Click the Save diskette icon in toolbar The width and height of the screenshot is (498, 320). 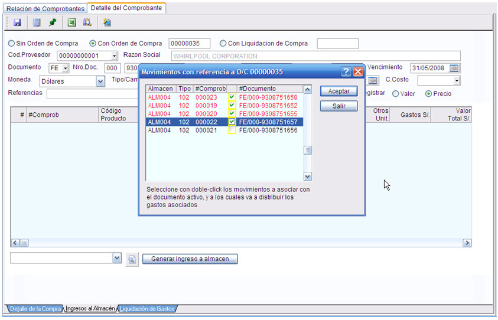tap(17, 22)
